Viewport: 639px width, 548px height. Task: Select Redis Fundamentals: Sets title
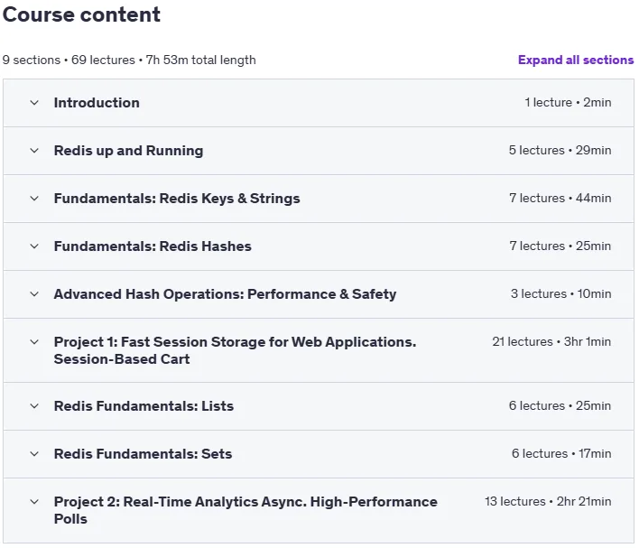click(143, 454)
